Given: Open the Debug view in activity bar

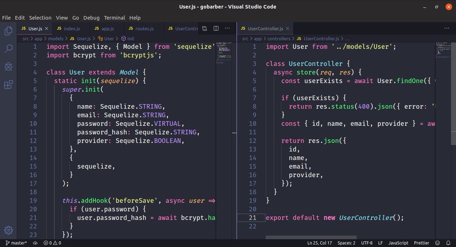Looking at the screenshot, I should [x=8, y=66].
